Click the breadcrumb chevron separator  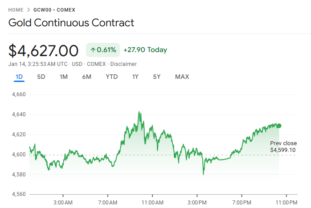[x=29, y=10]
